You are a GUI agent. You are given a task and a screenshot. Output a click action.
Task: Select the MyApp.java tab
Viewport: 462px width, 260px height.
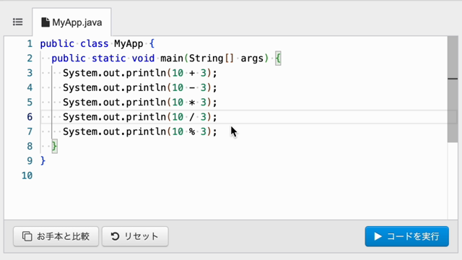(71, 22)
